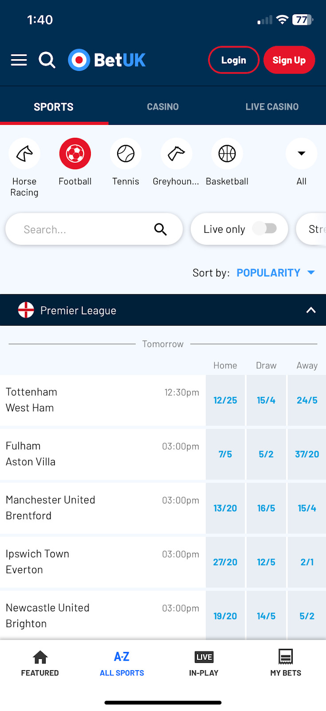
Task: Tap the header search magnifier icon
Action: (47, 60)
